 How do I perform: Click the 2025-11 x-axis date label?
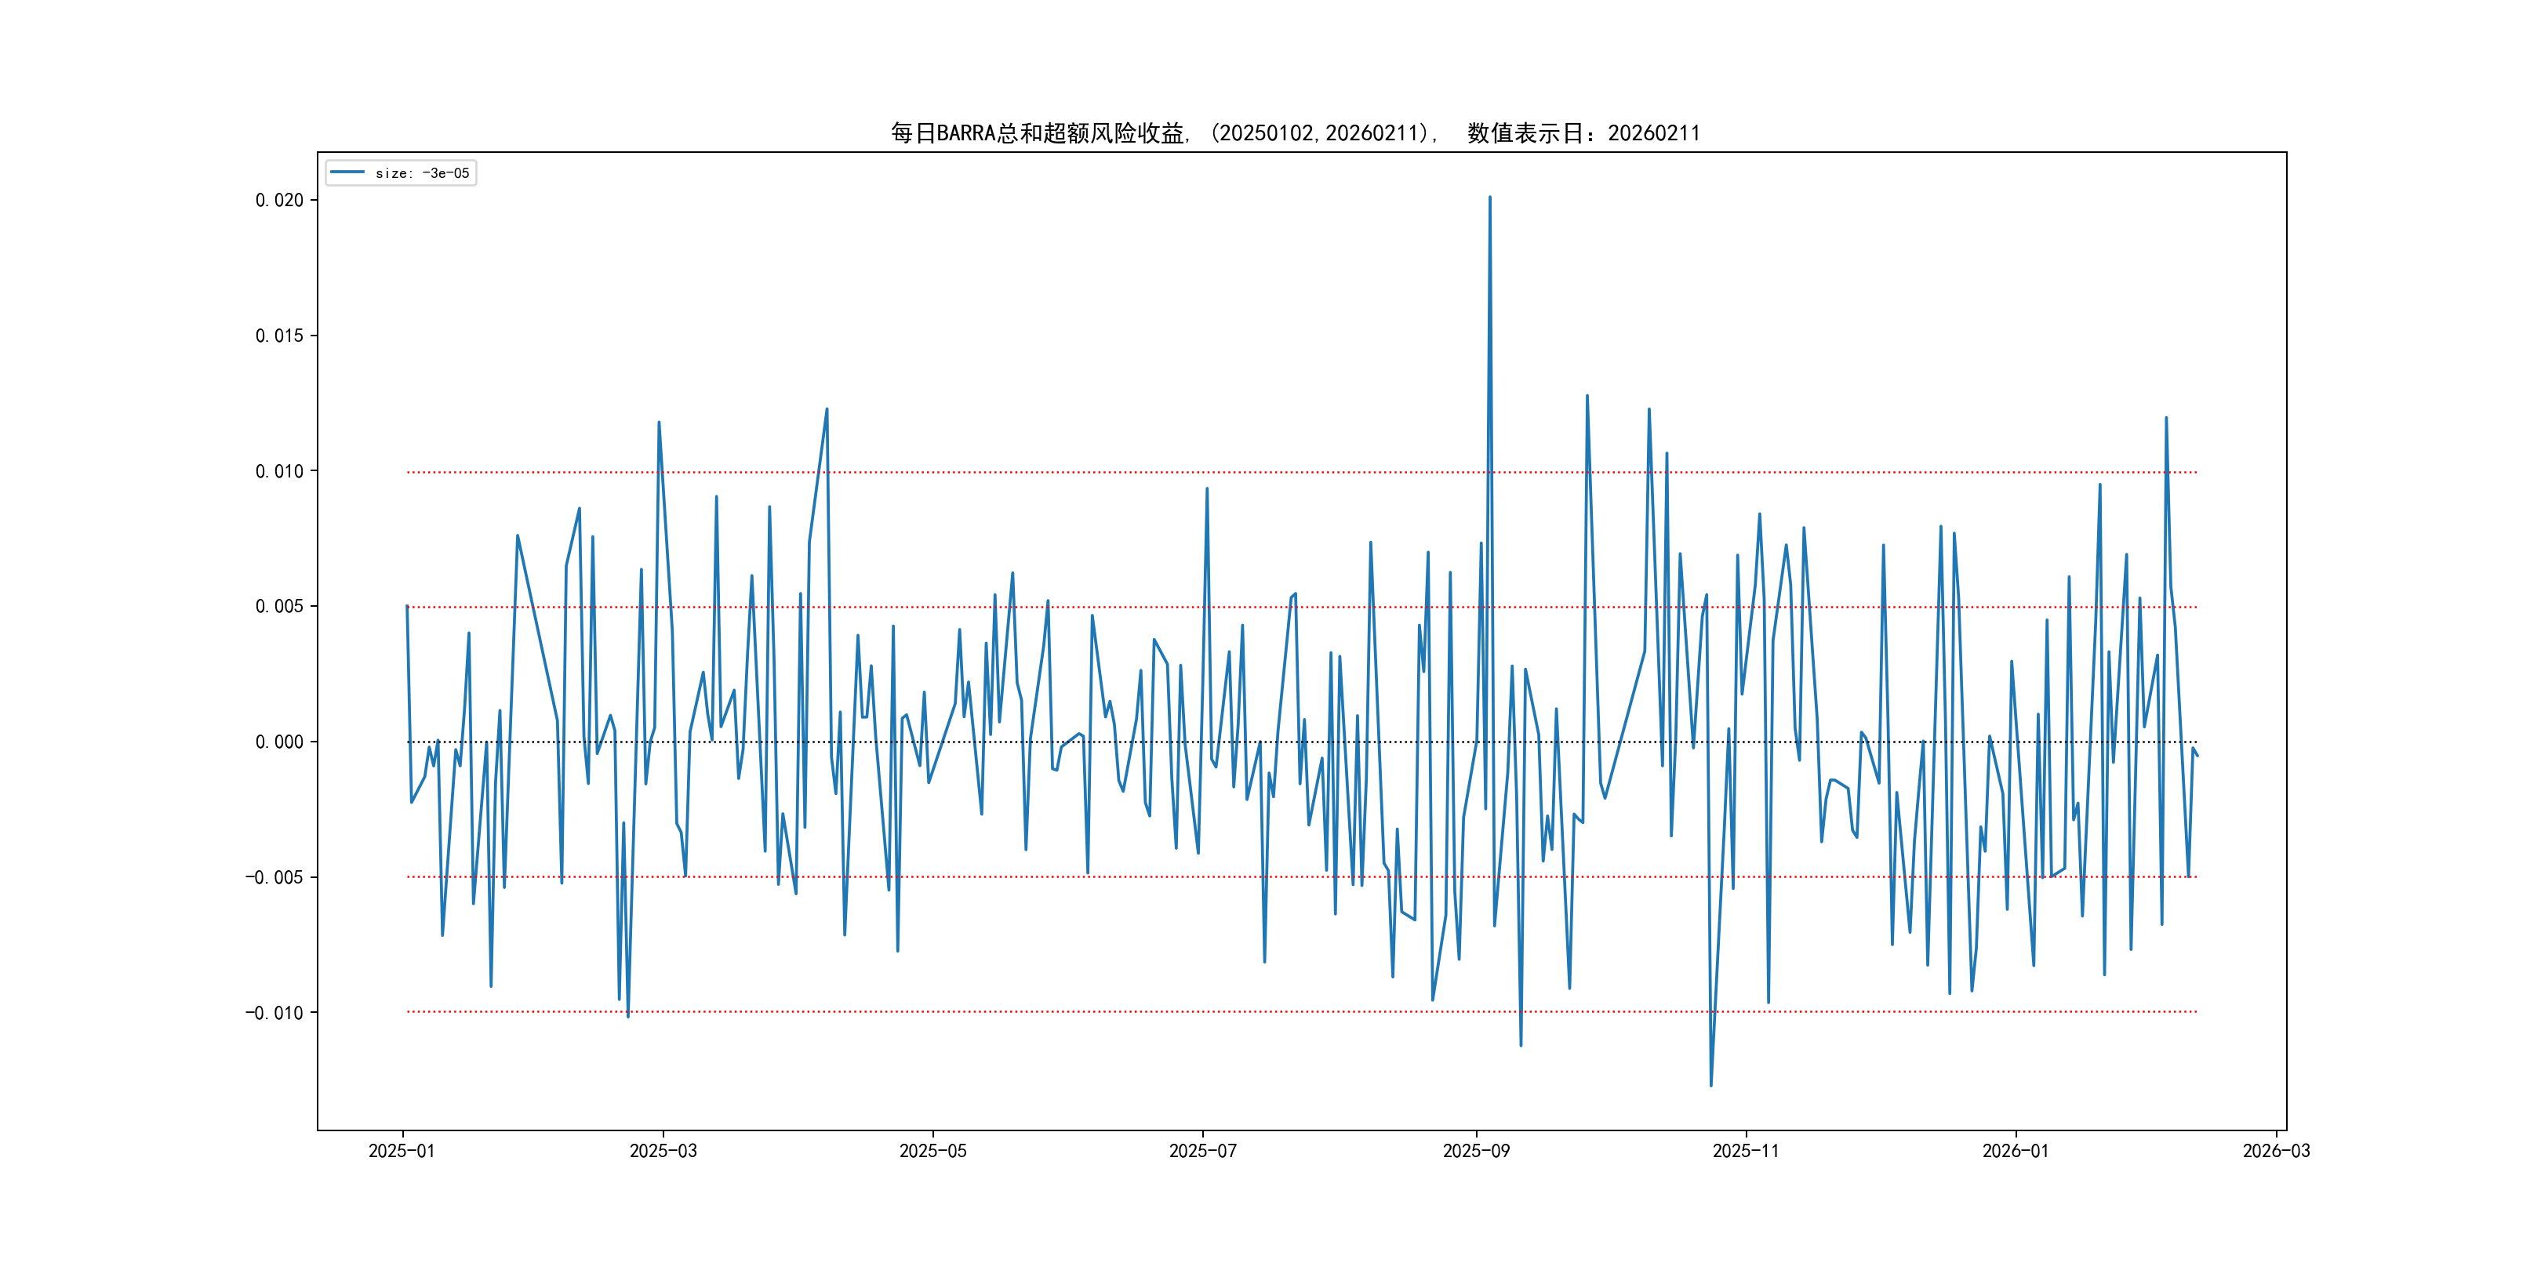point(1746,1151)
